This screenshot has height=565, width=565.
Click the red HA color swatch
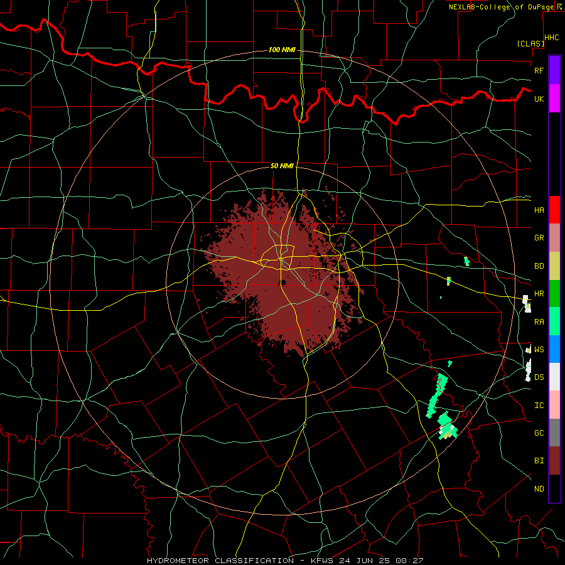point(554,210)
